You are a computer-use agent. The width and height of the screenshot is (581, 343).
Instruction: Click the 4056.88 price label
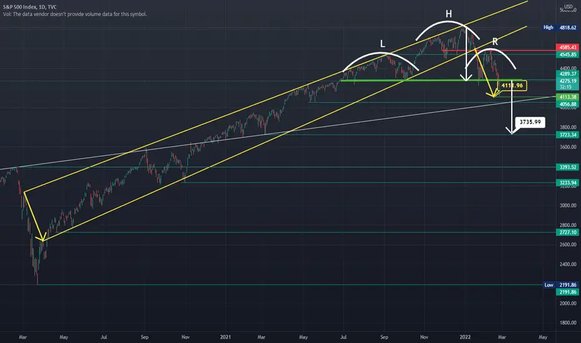[568, 104]
